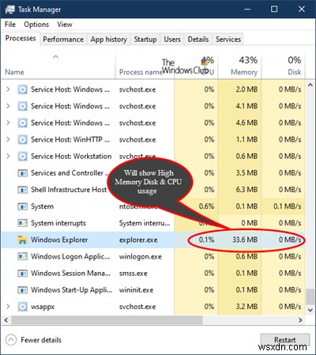Screen dimensions: 316x355
Task: Click the Shell Infrastructure Host icon
Action: pos(22,190)
